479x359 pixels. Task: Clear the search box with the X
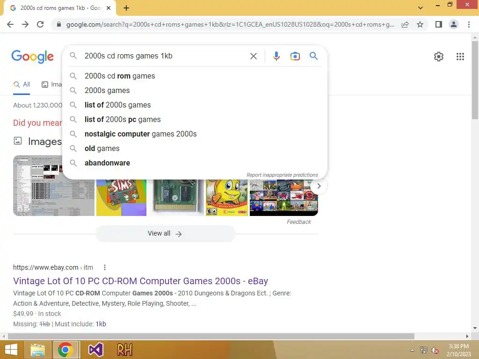pos(253,56)
